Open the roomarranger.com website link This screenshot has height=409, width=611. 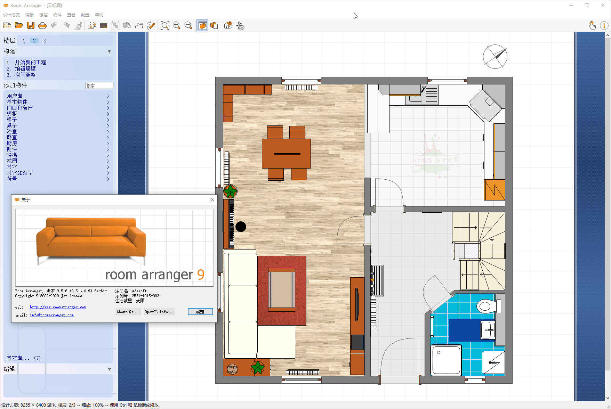tap(58, 307)
